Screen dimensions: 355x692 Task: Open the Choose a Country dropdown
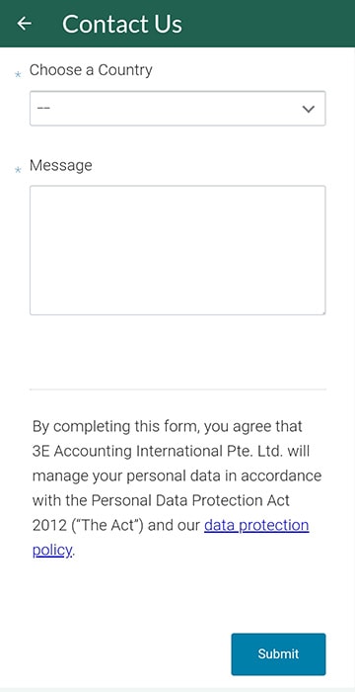pos(177,109)
